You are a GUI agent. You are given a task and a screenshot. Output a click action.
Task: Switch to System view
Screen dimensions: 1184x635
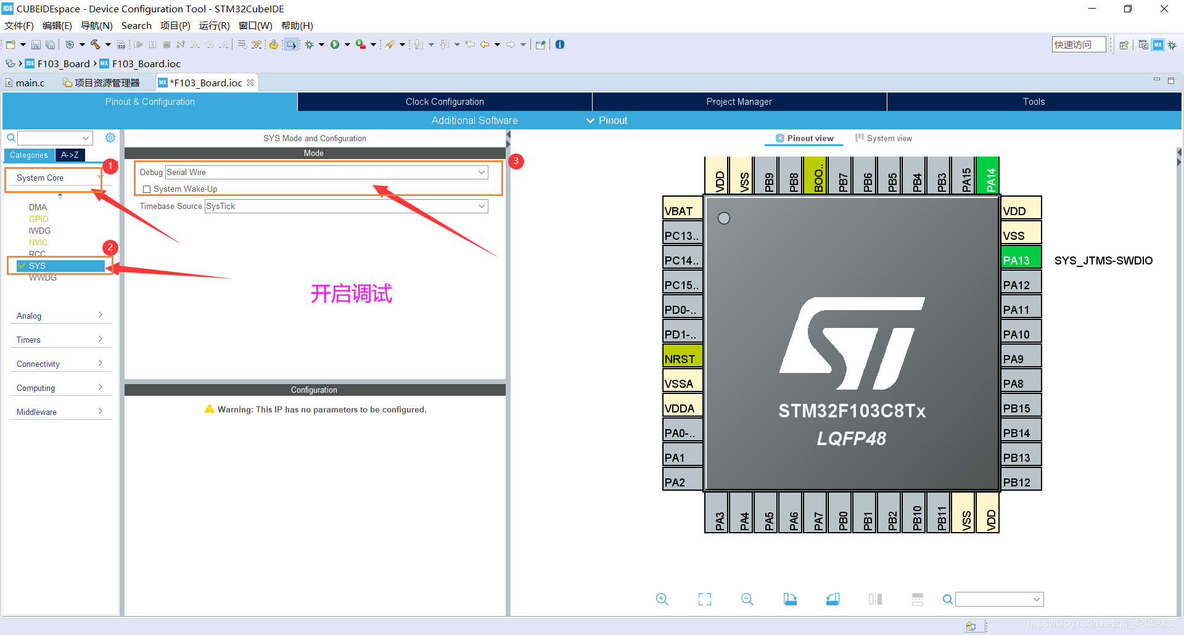pos(884,139)
